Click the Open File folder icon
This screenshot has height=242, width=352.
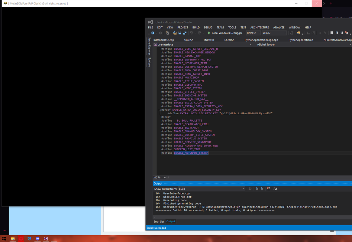tap(175, 33)
